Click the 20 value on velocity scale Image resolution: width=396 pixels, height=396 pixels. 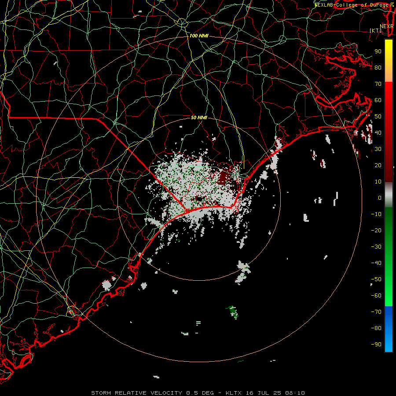378,165
